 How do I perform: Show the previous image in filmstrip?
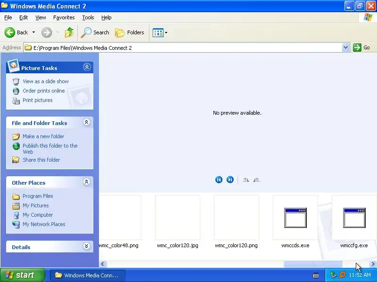(x=219, y=180)
